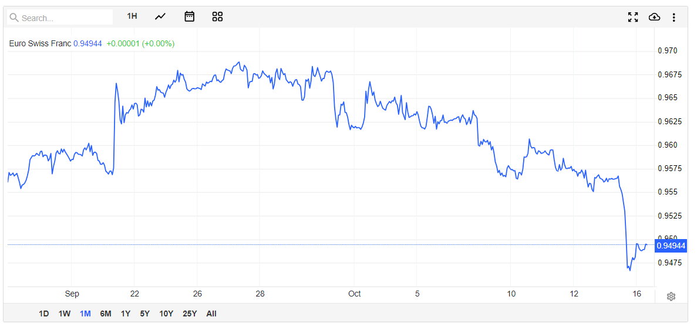This screenshot has width=697, height=334.
Task: Open the 1H interval dropdown
Action: [x=132, y=16]
